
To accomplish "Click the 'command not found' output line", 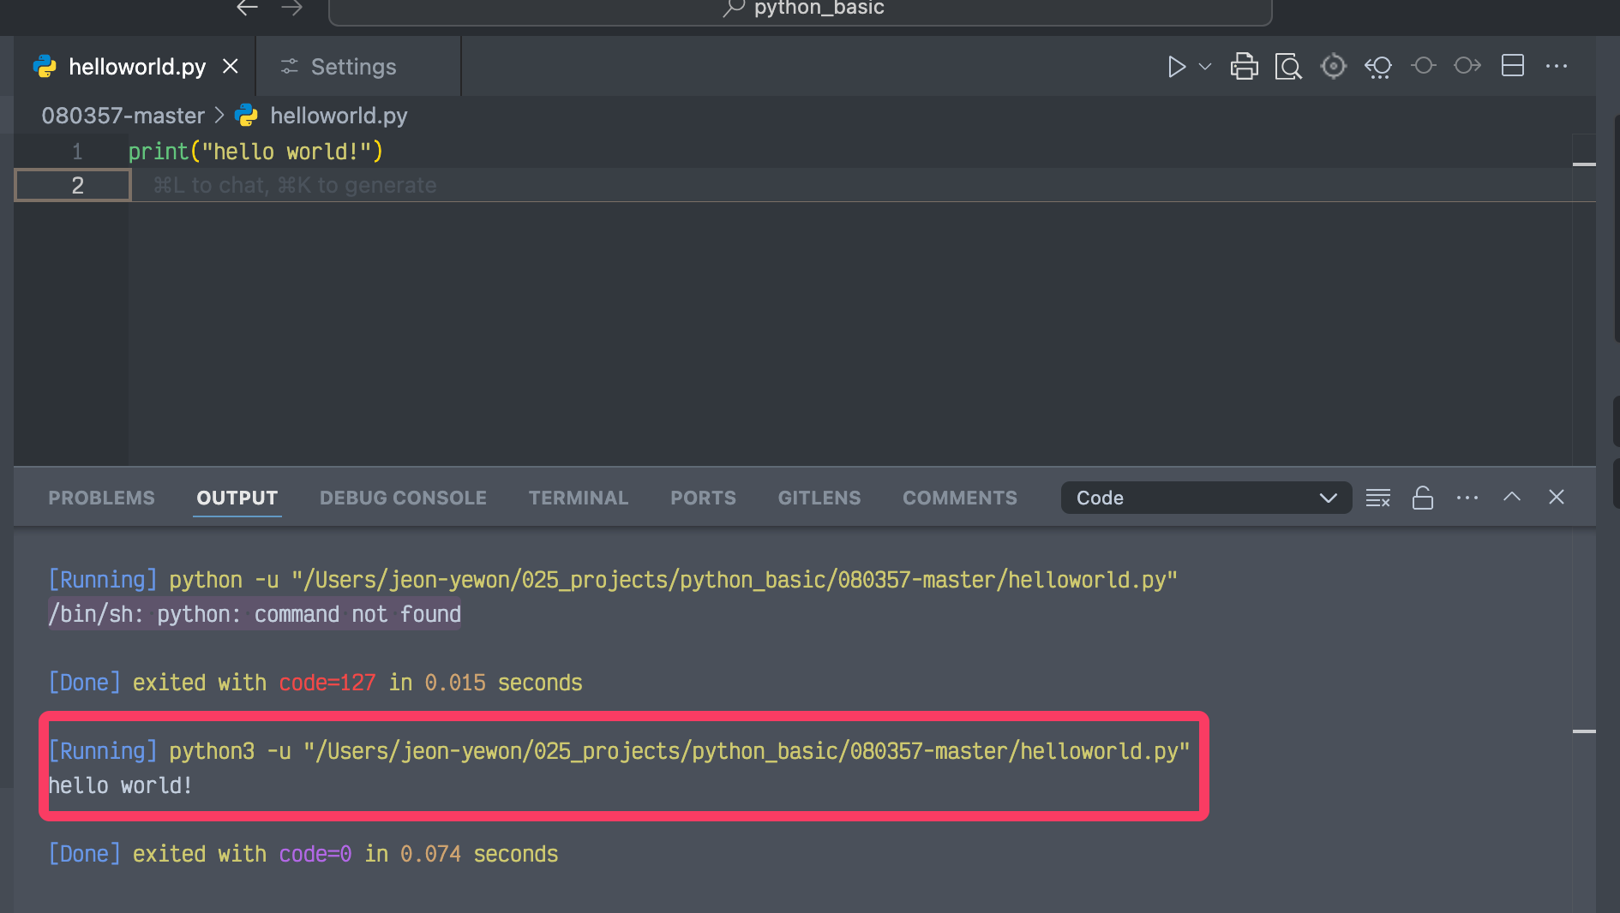I will coord(255,614).
